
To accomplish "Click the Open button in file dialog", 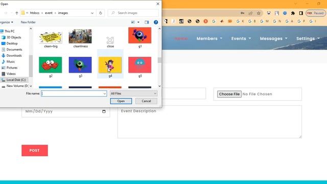I will [x=121, y=101].
